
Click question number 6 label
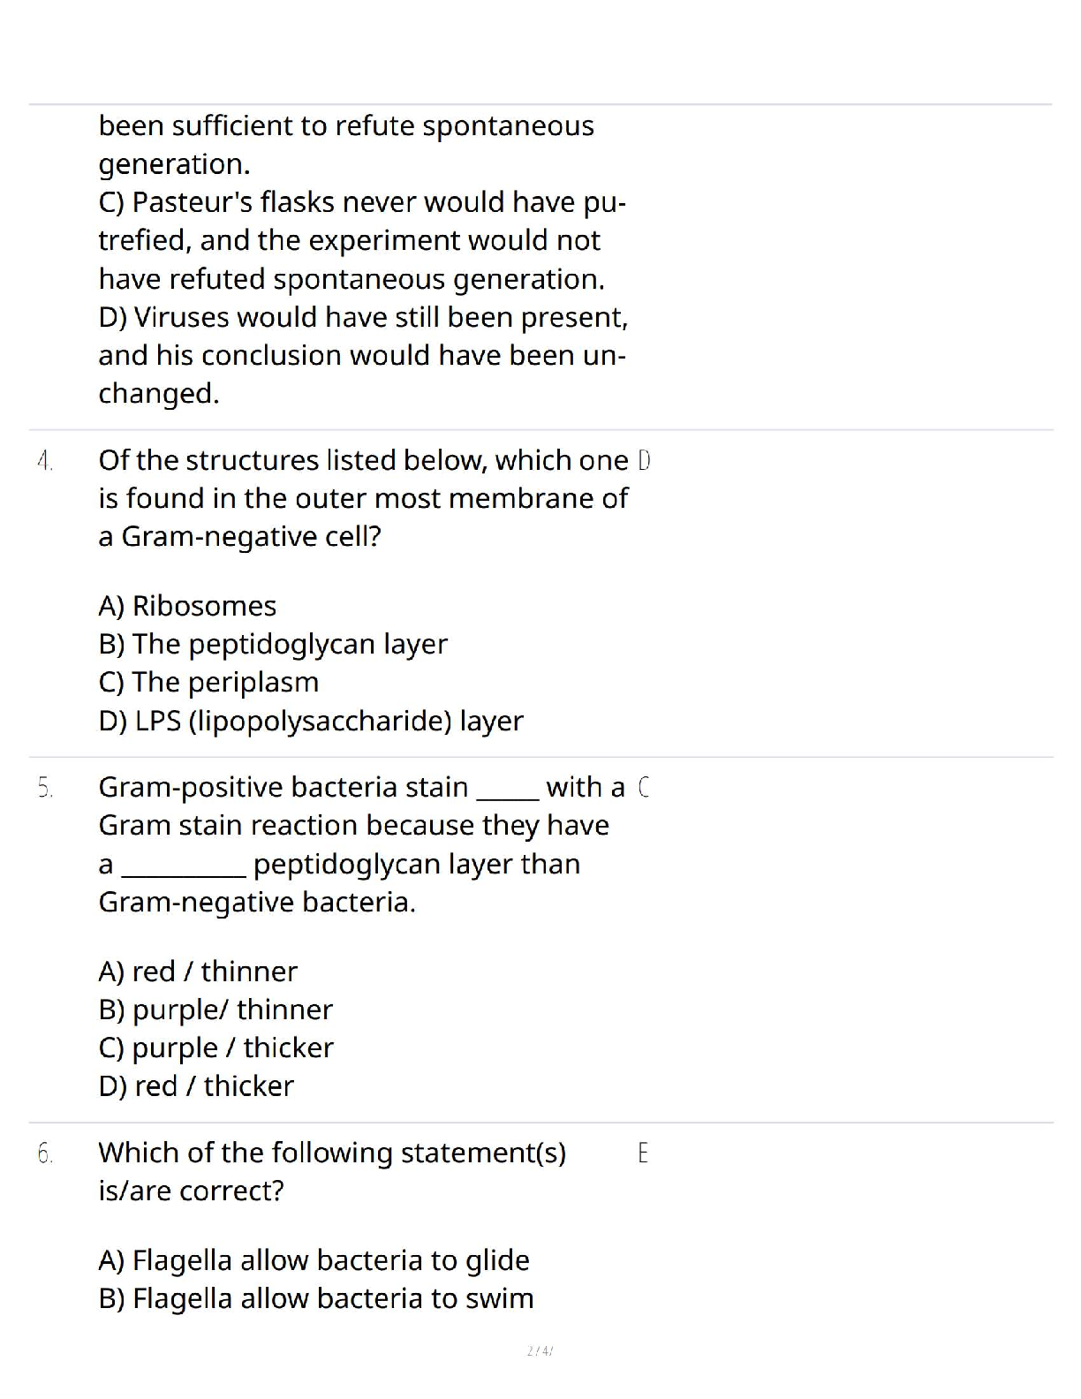(x=46, y=1153)
